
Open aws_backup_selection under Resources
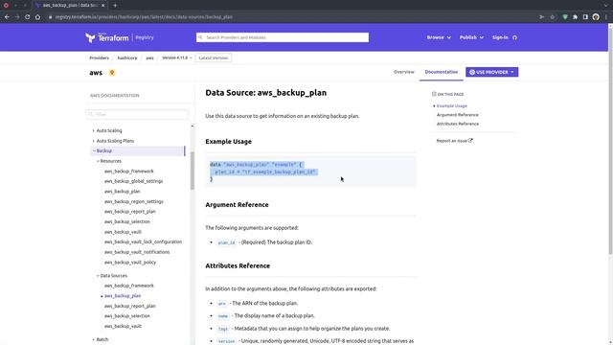(127, 221)
